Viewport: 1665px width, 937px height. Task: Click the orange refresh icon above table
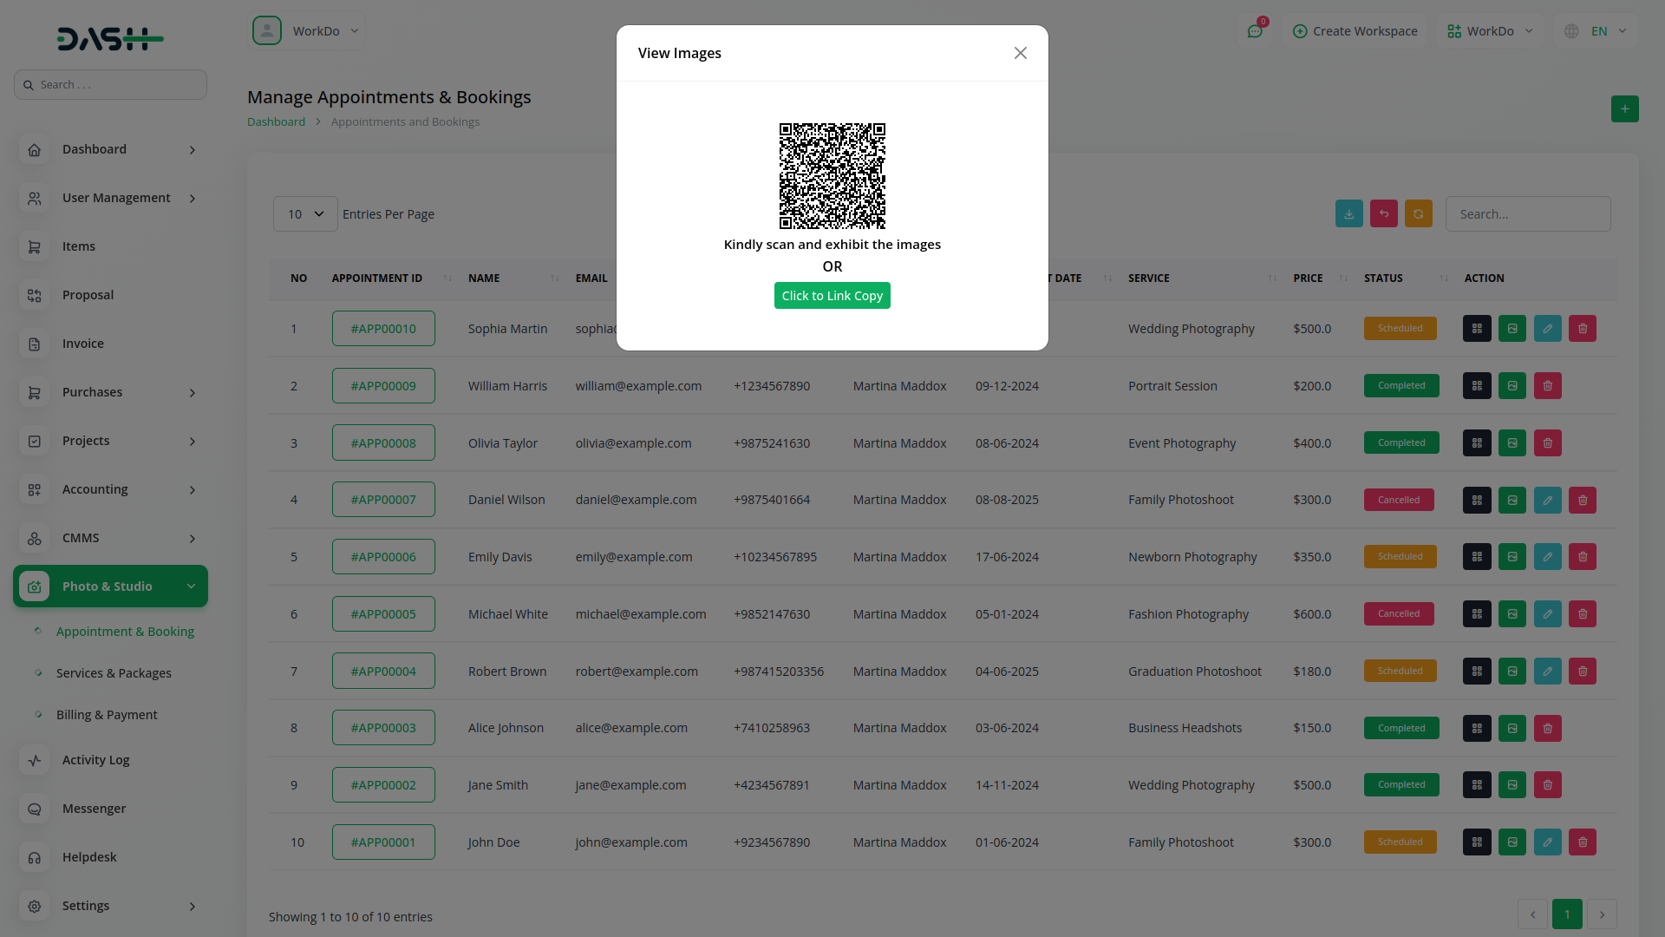coord(1418,213)
